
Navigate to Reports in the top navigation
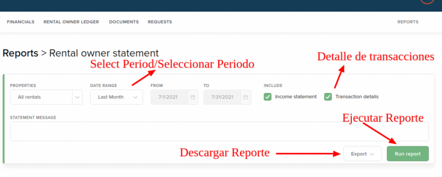pos(408,22)
